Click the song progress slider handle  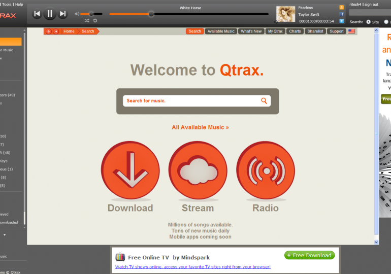pos(151,14)
